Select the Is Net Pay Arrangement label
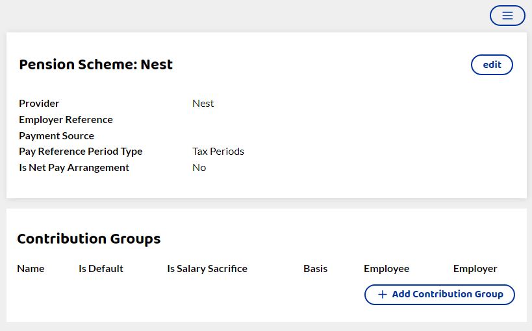This screenshot has height=331, width=532. (x=74, y=168)
